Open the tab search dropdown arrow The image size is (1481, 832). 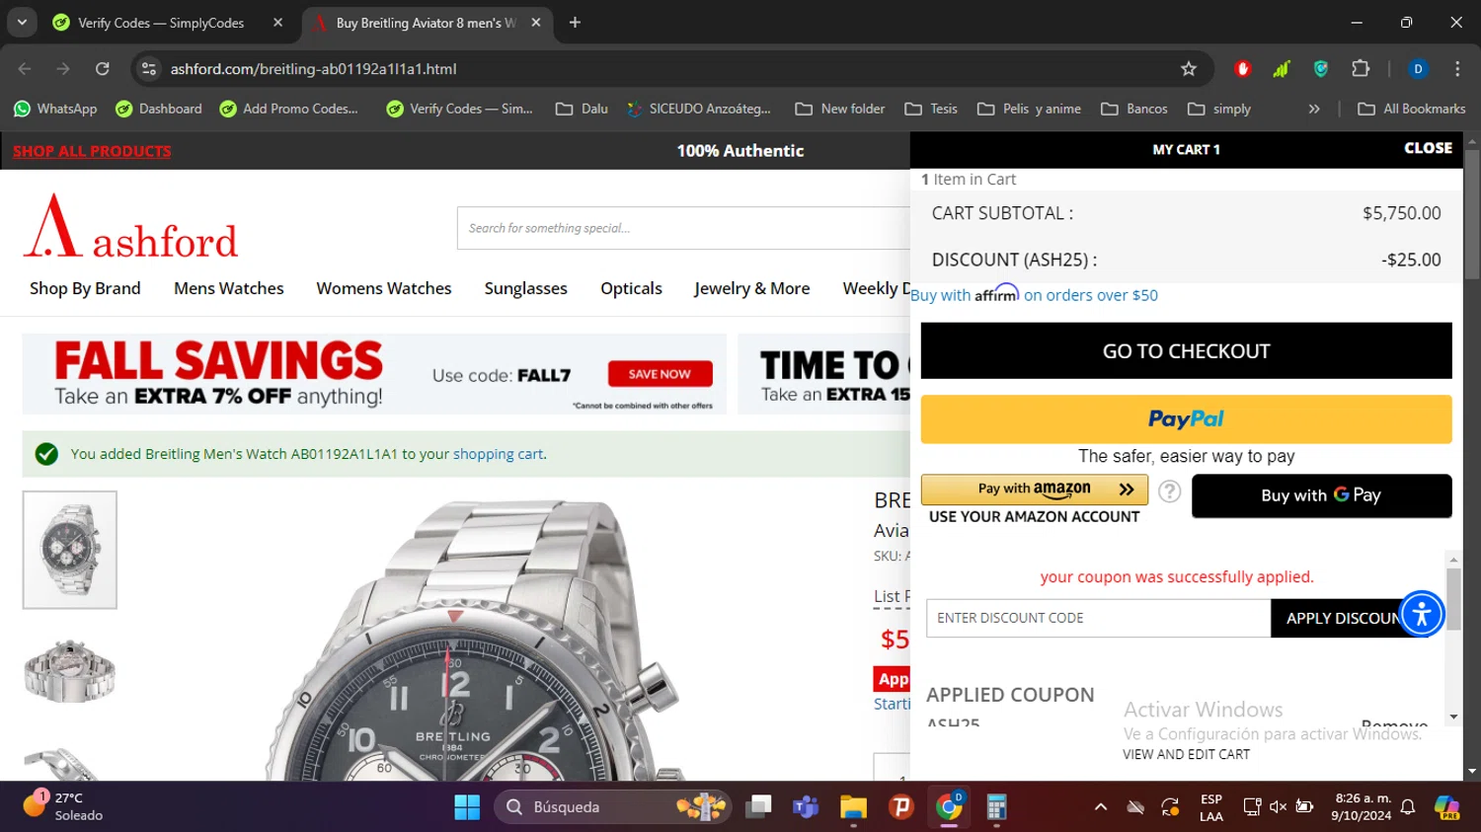tap(22, 23)
